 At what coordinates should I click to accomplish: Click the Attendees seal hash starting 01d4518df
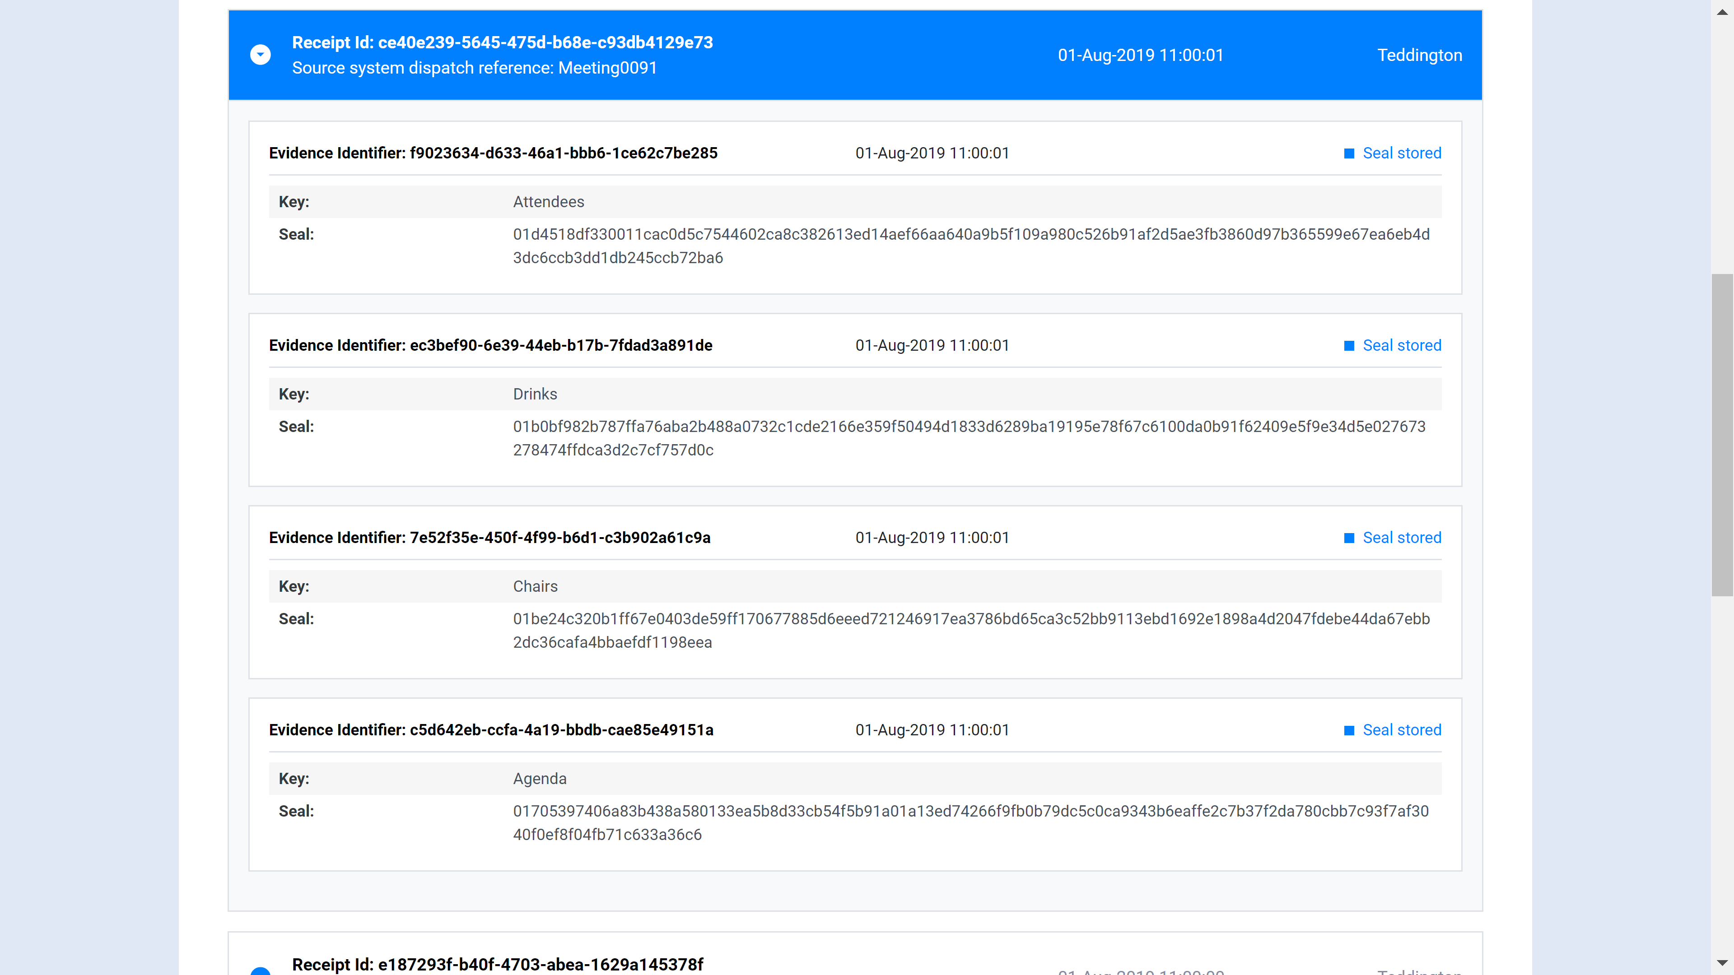click(971, 246)
